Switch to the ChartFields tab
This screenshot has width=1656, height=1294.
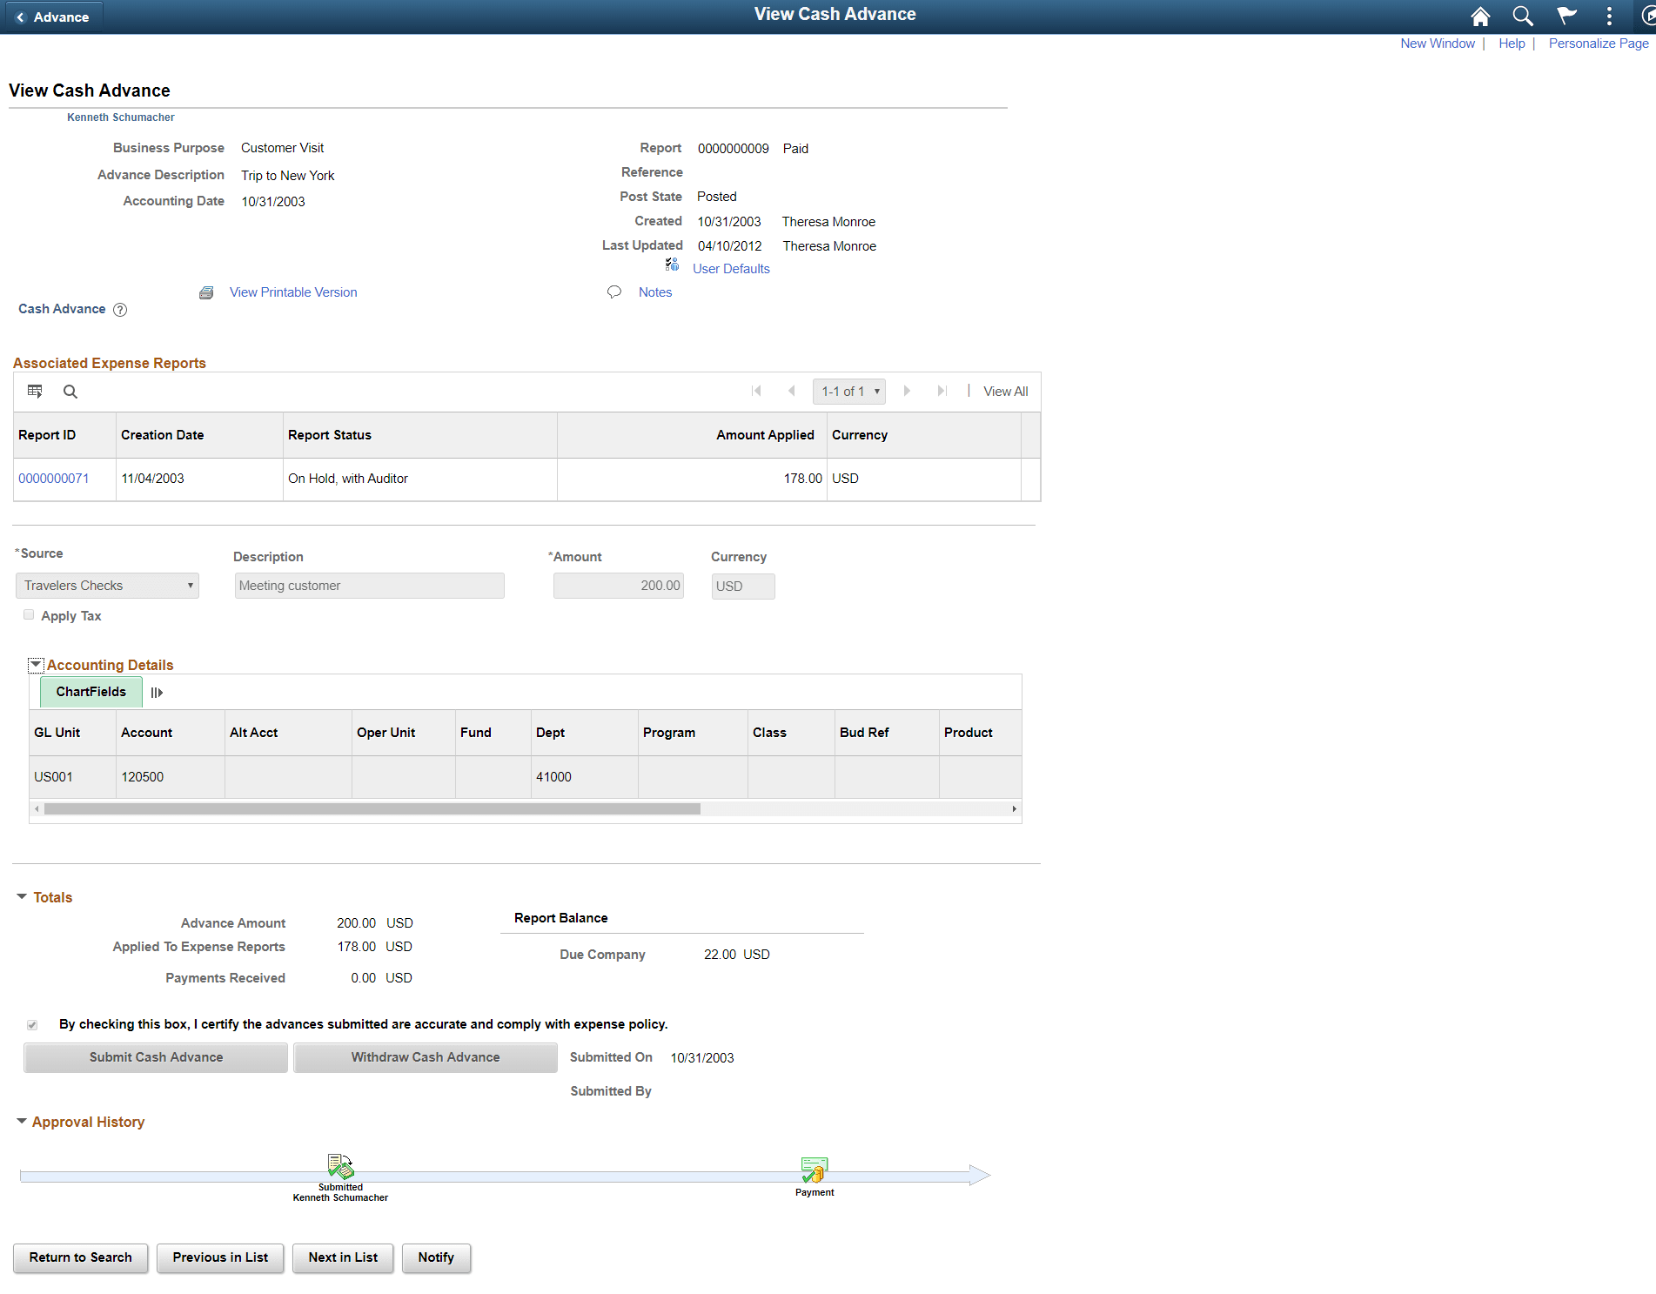[x=90, y=692]
